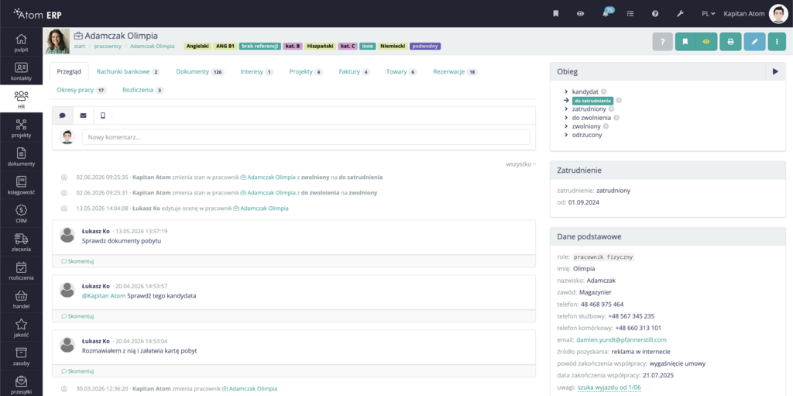Screen dimensions: 793x396
Task: Click the email damien.yundt@pfannerstill.com
Action: [x=621, y=339]
